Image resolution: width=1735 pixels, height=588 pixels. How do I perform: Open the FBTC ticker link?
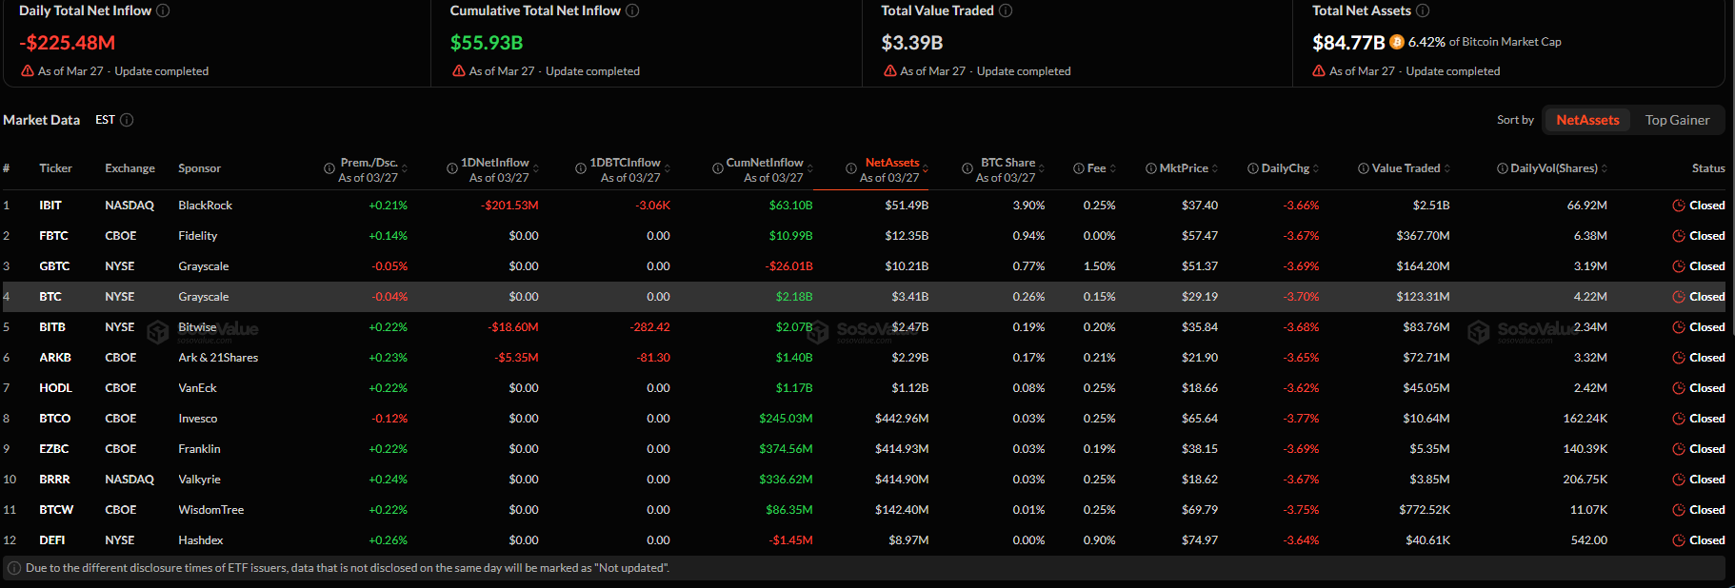coord(53,236)
